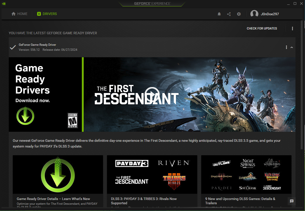Go to the Home tab
The image size is (305, 211).
(19, 14)
